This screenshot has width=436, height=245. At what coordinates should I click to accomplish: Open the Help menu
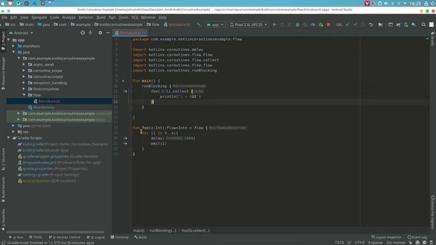(162, 17)
